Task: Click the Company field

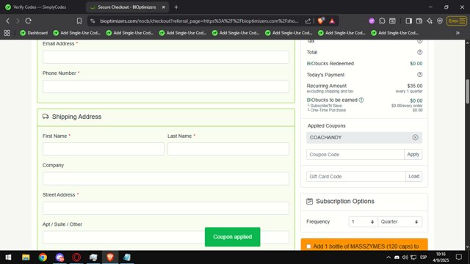Action: click(x=166, y=178)
